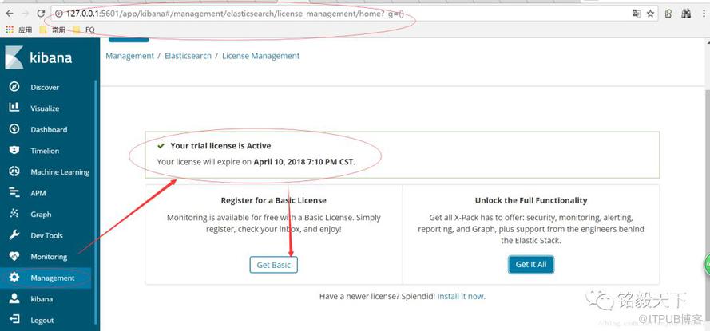Open Dashboard gauge icon

(14, 129)
